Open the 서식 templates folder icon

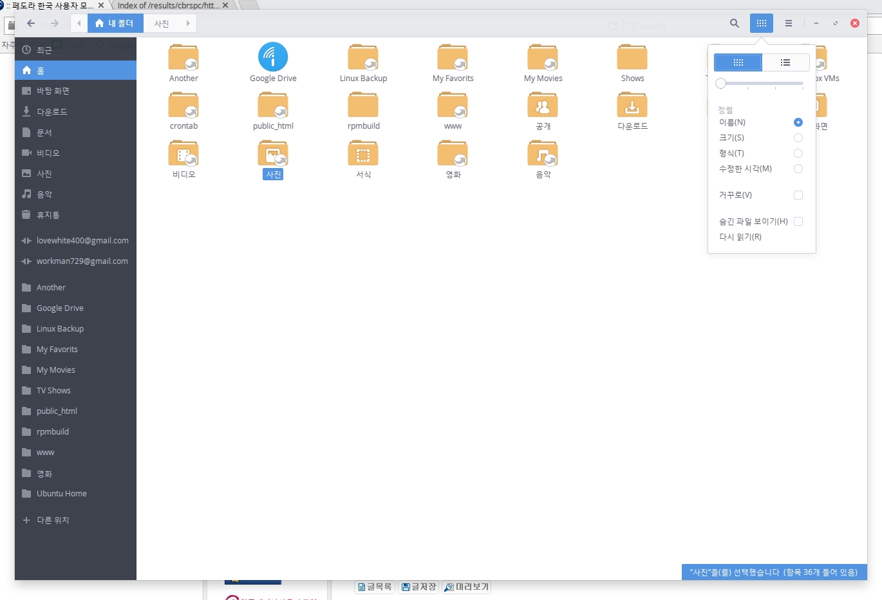point(363,153)
